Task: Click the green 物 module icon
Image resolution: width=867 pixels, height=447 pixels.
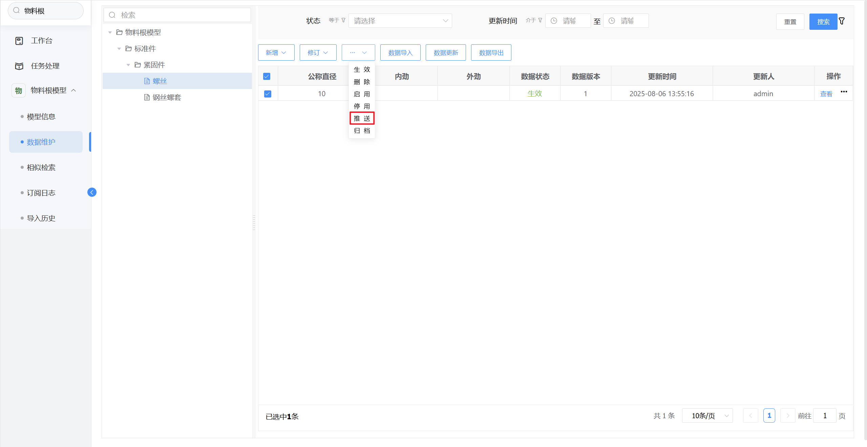Action: (x=19, y=90)
